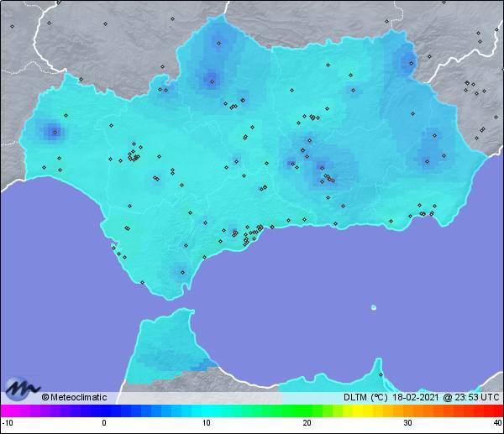This screenshot has width=504, height=434.
Task: Click the date 18-02-2021
Action: coord(415,397)
